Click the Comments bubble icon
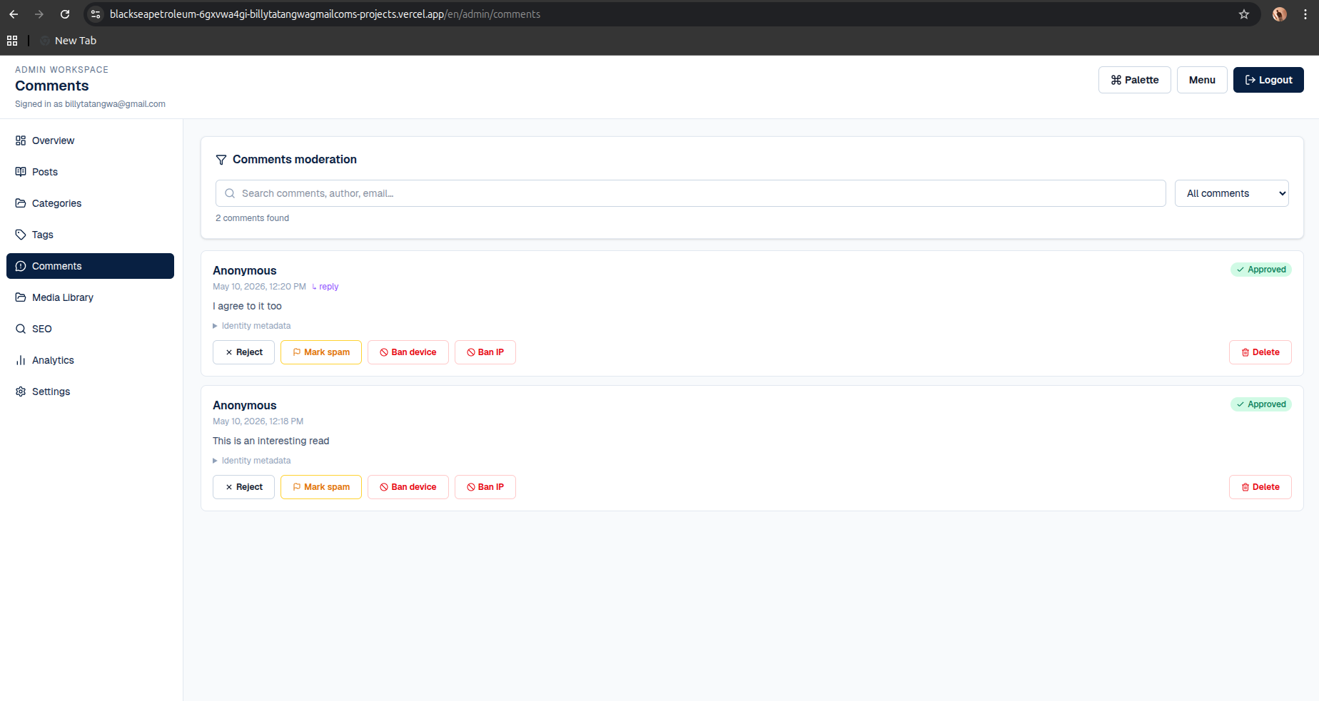The height and width of the screenshot is (701, 1319). click(21, 266)
